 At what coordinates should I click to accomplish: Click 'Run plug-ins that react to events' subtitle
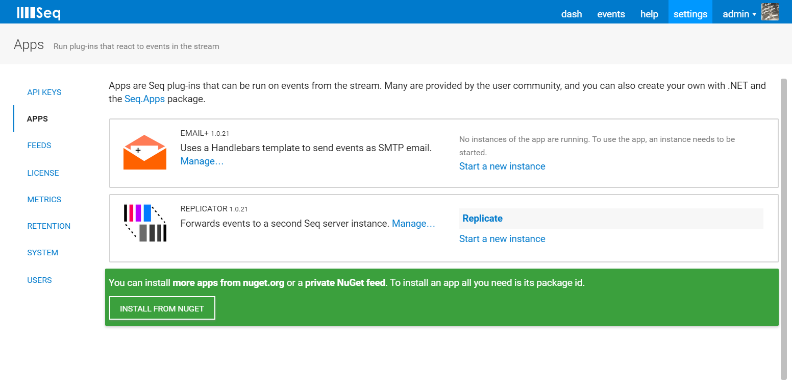point(136,46)
